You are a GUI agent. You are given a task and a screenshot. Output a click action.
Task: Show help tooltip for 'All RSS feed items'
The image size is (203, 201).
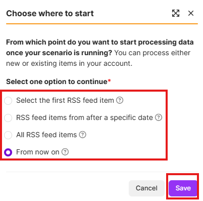tap(82, 135)
